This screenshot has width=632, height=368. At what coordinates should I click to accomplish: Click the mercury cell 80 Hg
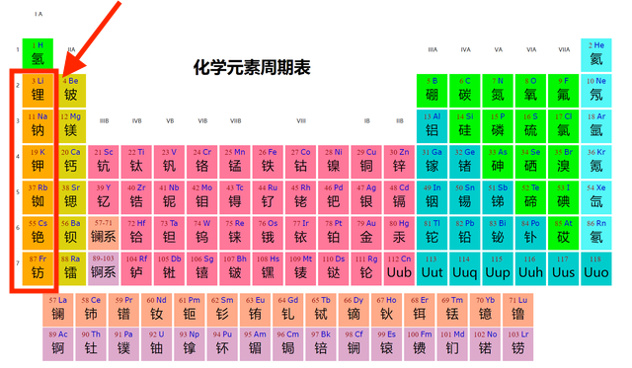click(x=399, y=233)
